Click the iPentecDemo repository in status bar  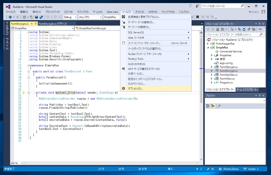229,169
